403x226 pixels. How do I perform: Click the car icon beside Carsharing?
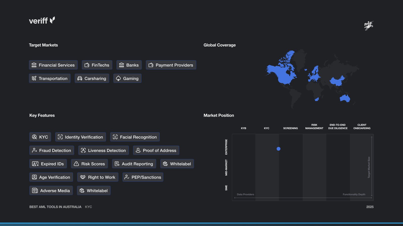click(80, 78)
